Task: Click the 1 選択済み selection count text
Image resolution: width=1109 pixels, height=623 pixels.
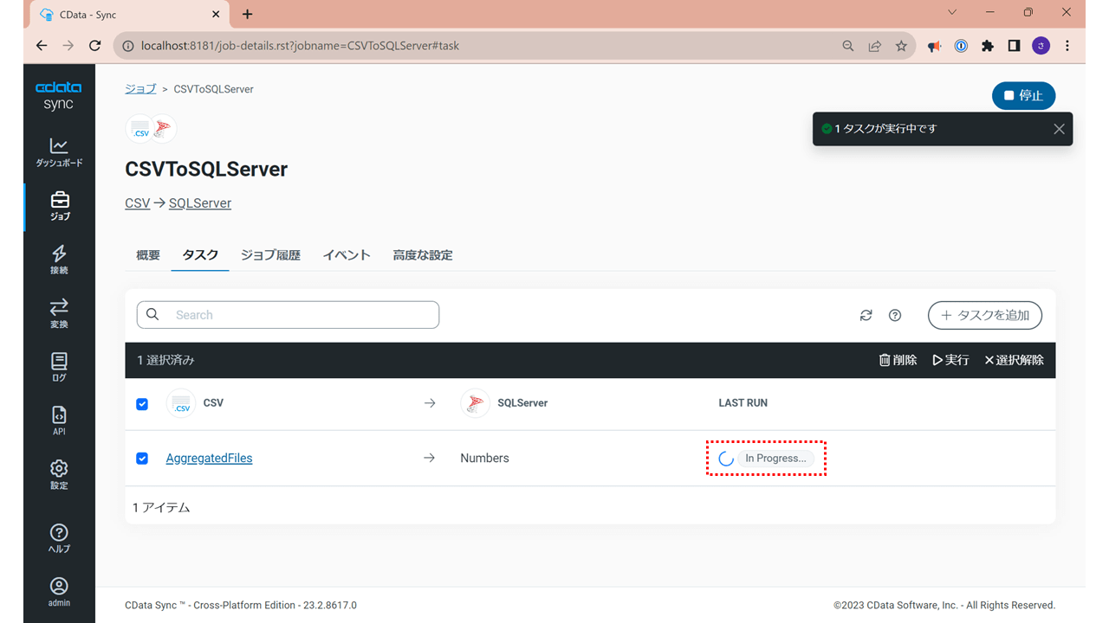Action: point(165,360)
